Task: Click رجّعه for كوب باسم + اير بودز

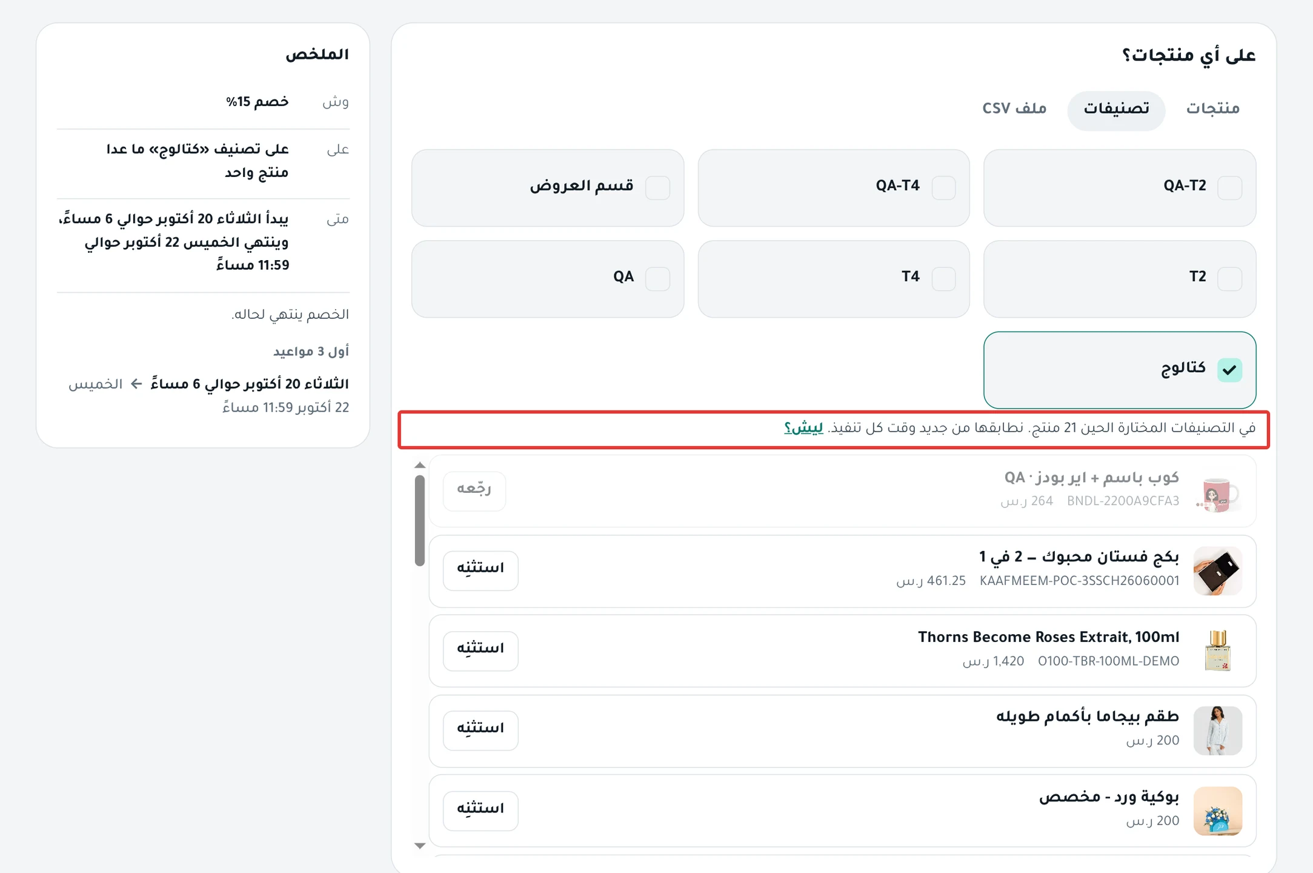Action: [474, 490]
